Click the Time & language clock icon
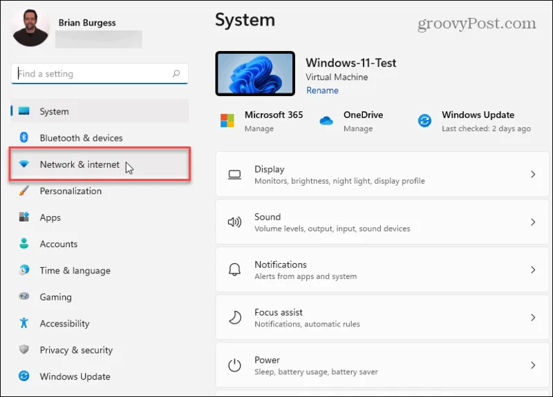The image size is (553, 397). pos(24,270)
